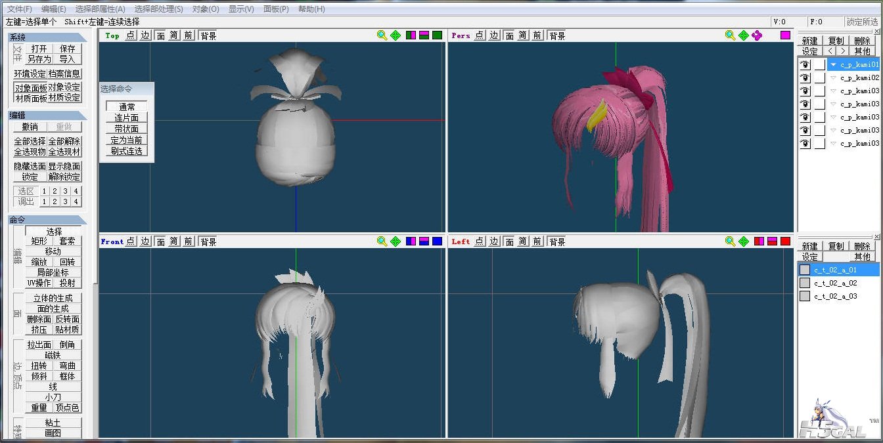The image size is (883, 443).
Task: Open the 显示(V) menu
Action: (241, 9)
